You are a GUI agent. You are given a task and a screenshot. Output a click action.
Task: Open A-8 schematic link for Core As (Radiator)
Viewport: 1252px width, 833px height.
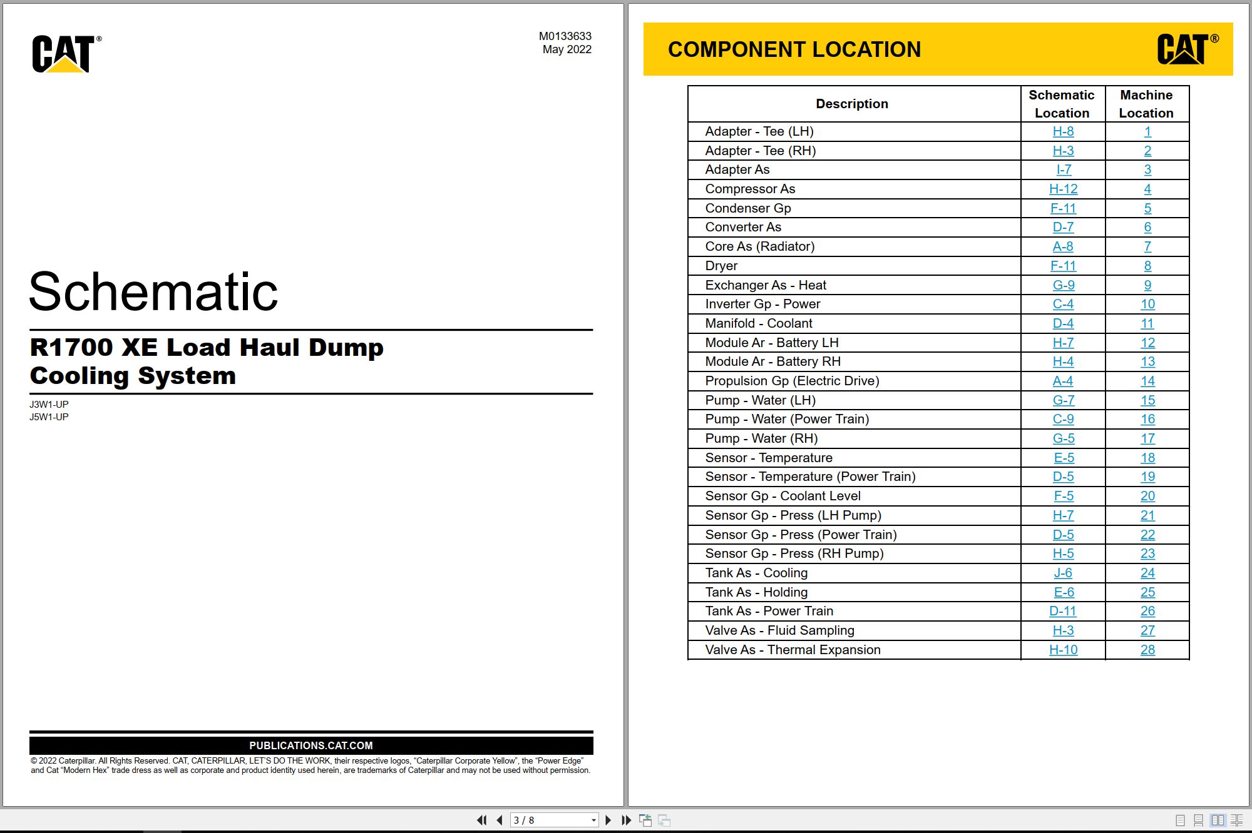(1063, 246)
